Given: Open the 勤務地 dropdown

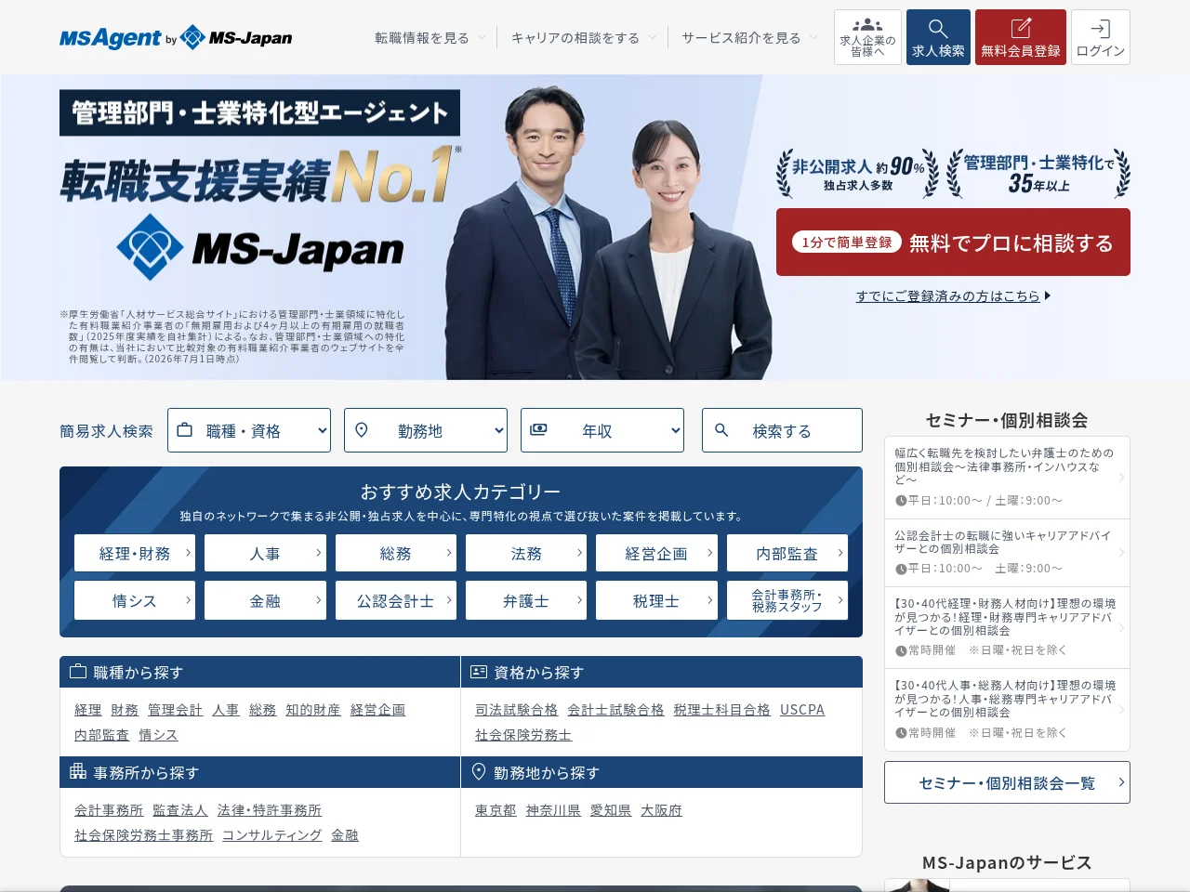Looking at the screenshot, I should (426, 430).
